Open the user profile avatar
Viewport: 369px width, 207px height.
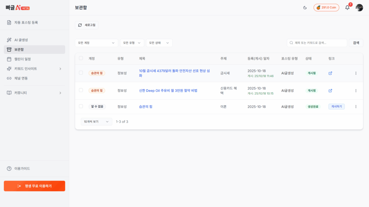[x=359, y=8]
